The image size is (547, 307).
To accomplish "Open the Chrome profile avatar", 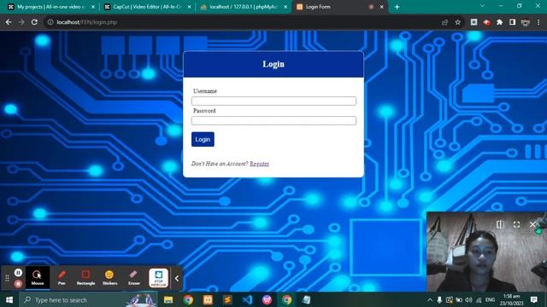I will (x=526, y=22).
